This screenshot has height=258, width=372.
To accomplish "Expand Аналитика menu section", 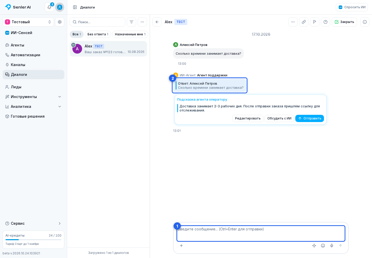I will [x=34, y=107].
